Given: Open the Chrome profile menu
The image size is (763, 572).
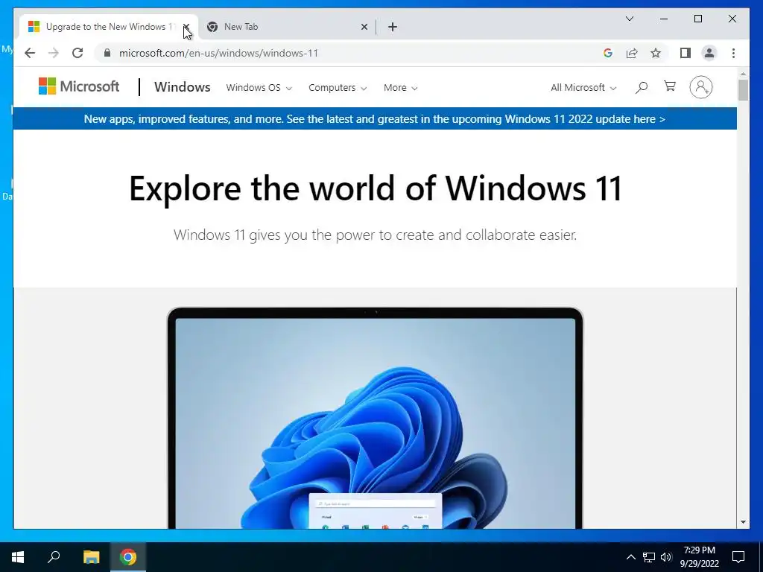Looking at the screenshot, I should [x=709, y=53].
